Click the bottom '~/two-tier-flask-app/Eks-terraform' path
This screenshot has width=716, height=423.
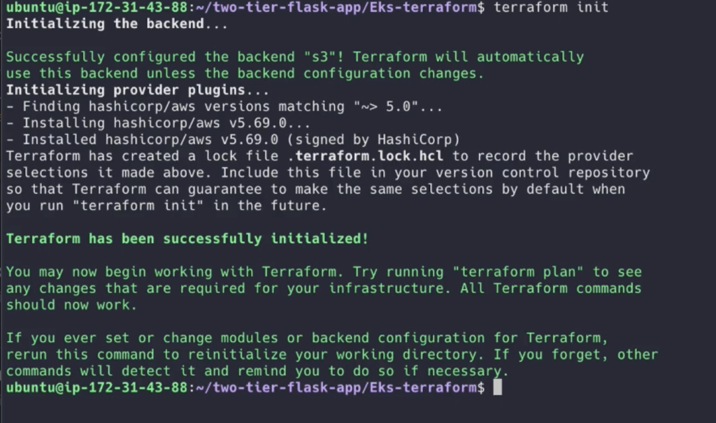(336, 388)
